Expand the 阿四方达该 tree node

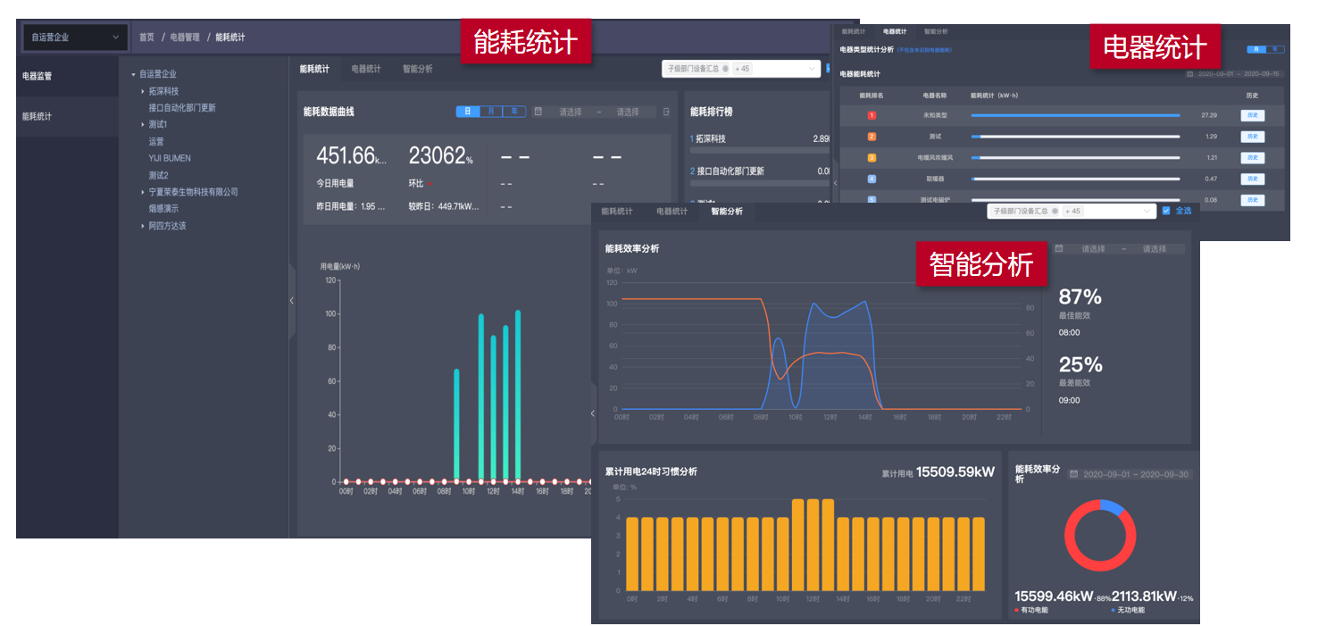[143, 226]
